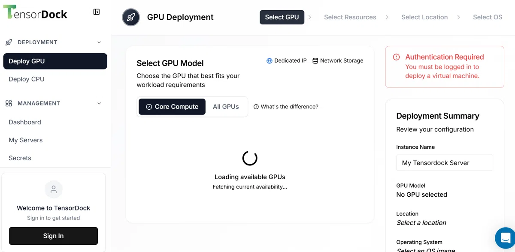Open the What's the difference? link
Screen dimensions: 515x252
pyautogui.click(x=289, y=107)
